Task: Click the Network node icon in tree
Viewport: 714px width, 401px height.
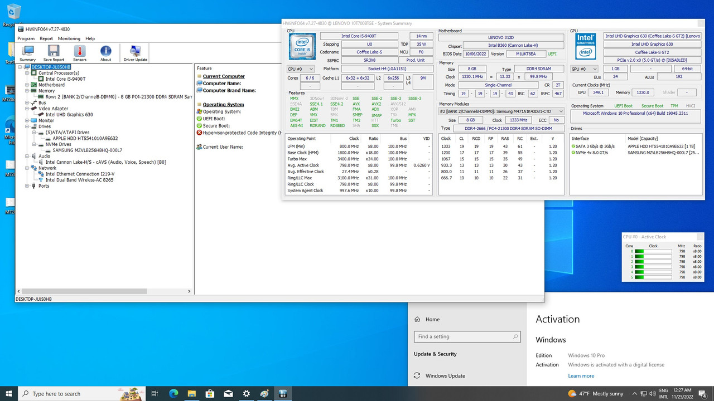Action: point(34,168)
